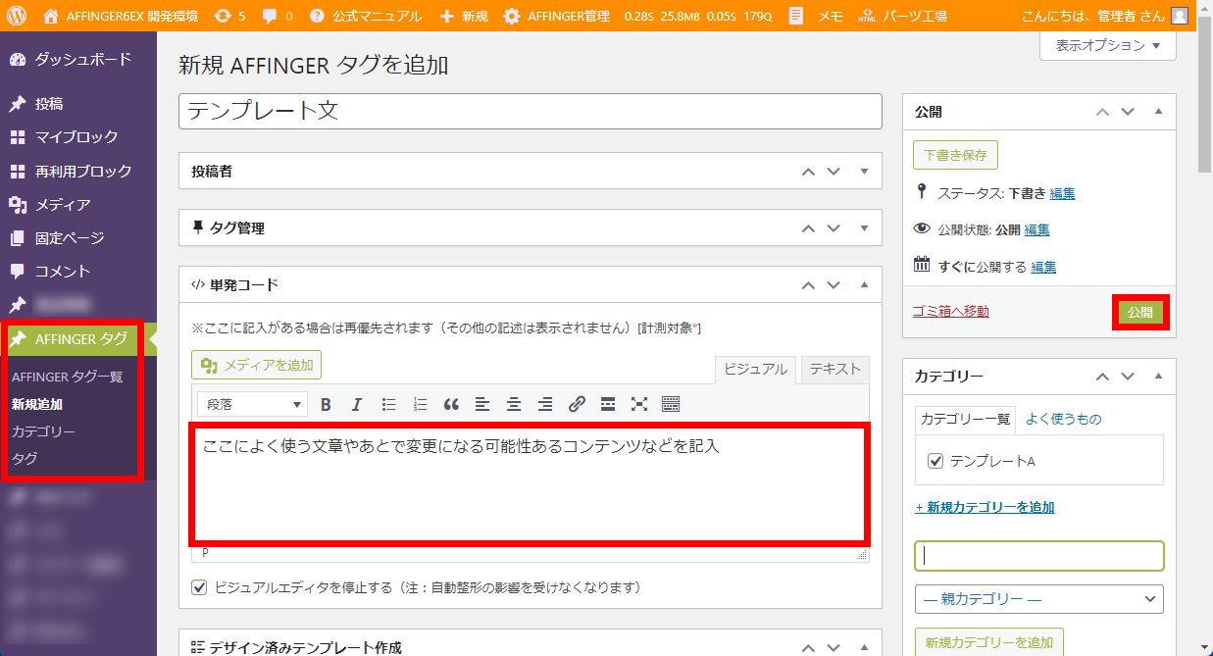Open the 段落 format dropdown
This screenshot has height=656, width=1213.
(252, 404)
